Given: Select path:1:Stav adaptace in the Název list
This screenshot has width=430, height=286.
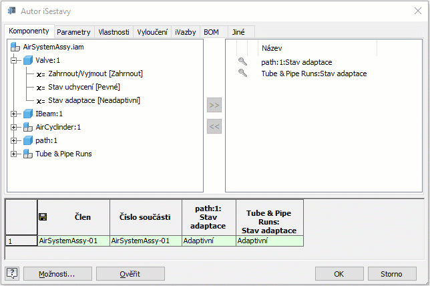Looking at the screenshot, I should pos(296,62).
